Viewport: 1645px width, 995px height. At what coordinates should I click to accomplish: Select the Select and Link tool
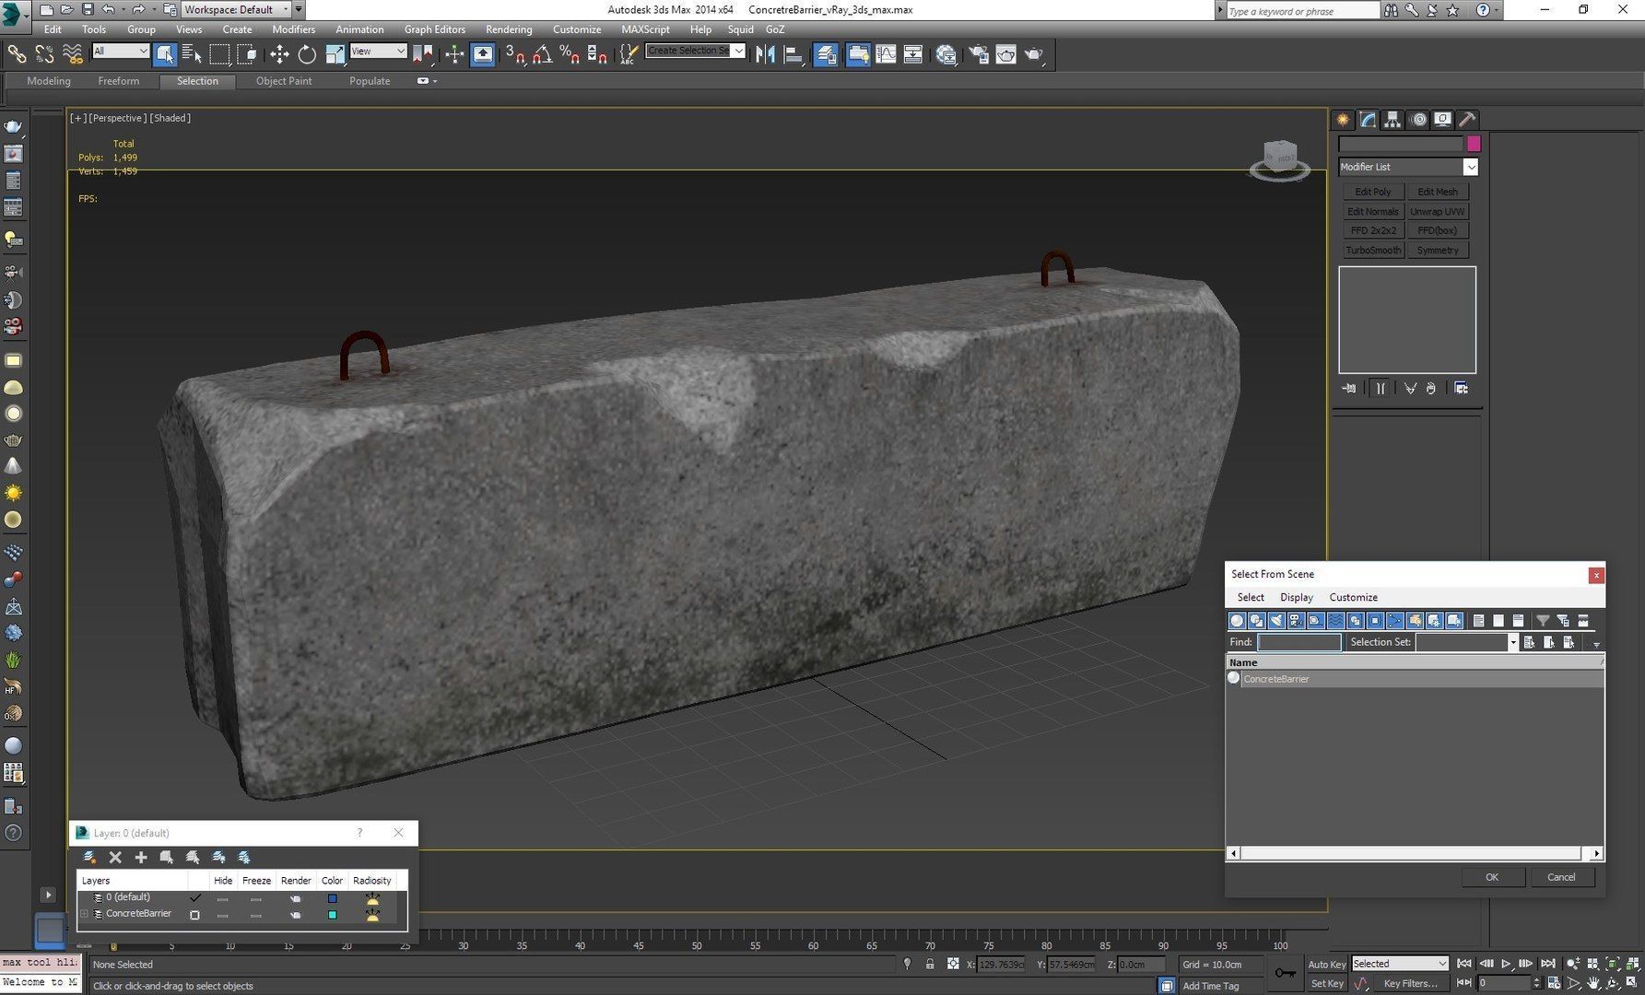17,54
